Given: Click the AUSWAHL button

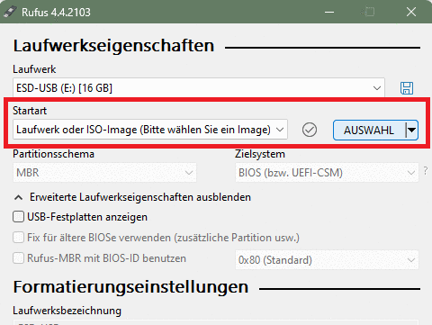Looking at the screenshot, I should point(369,131).
